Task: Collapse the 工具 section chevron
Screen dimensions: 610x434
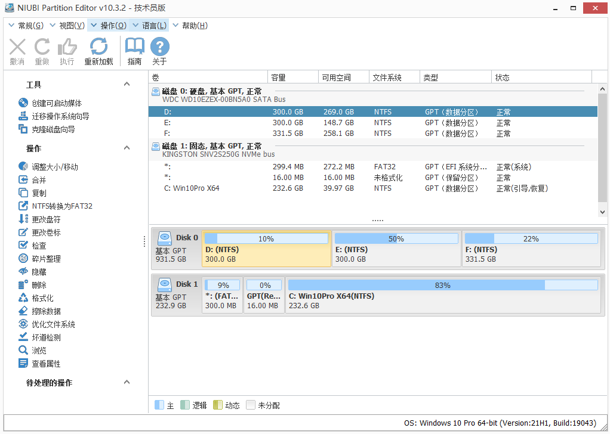Action: point(127,84)
